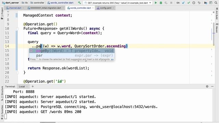Click 'Server aqueduct/1 started.' log line

point(50,97)
